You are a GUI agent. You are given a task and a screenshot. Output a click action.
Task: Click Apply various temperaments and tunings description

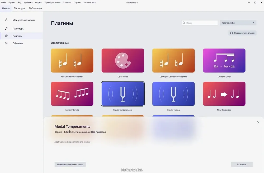click(x=72, y=142)
